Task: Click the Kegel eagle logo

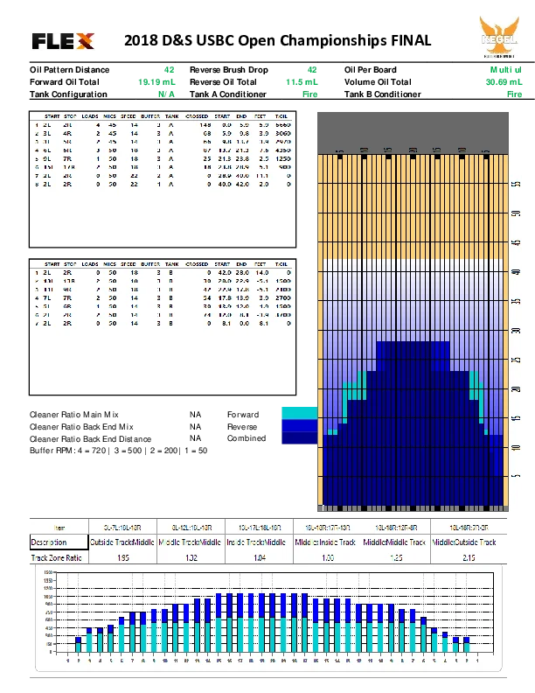Action: point(499,37)
